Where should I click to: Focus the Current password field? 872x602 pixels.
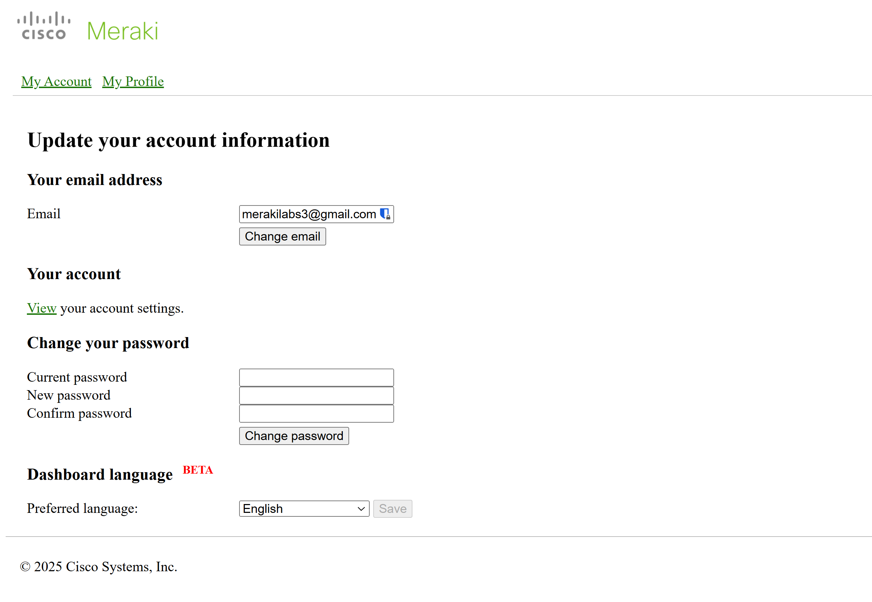click(316, 377)
